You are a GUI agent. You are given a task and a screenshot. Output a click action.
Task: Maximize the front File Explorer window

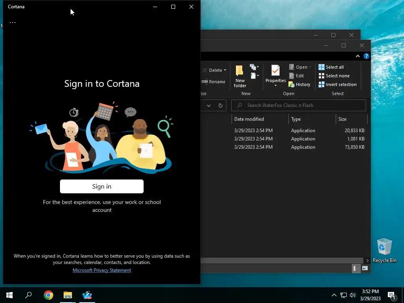click(x=344, y=45)
